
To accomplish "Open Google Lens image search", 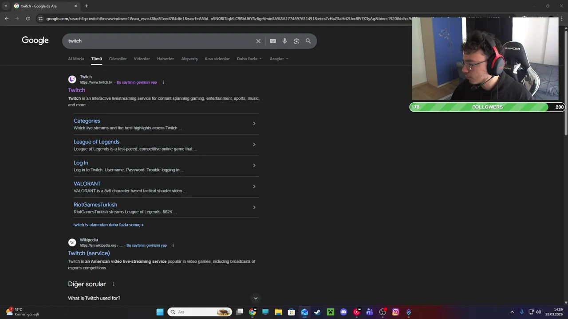I will tap(296, 41).
